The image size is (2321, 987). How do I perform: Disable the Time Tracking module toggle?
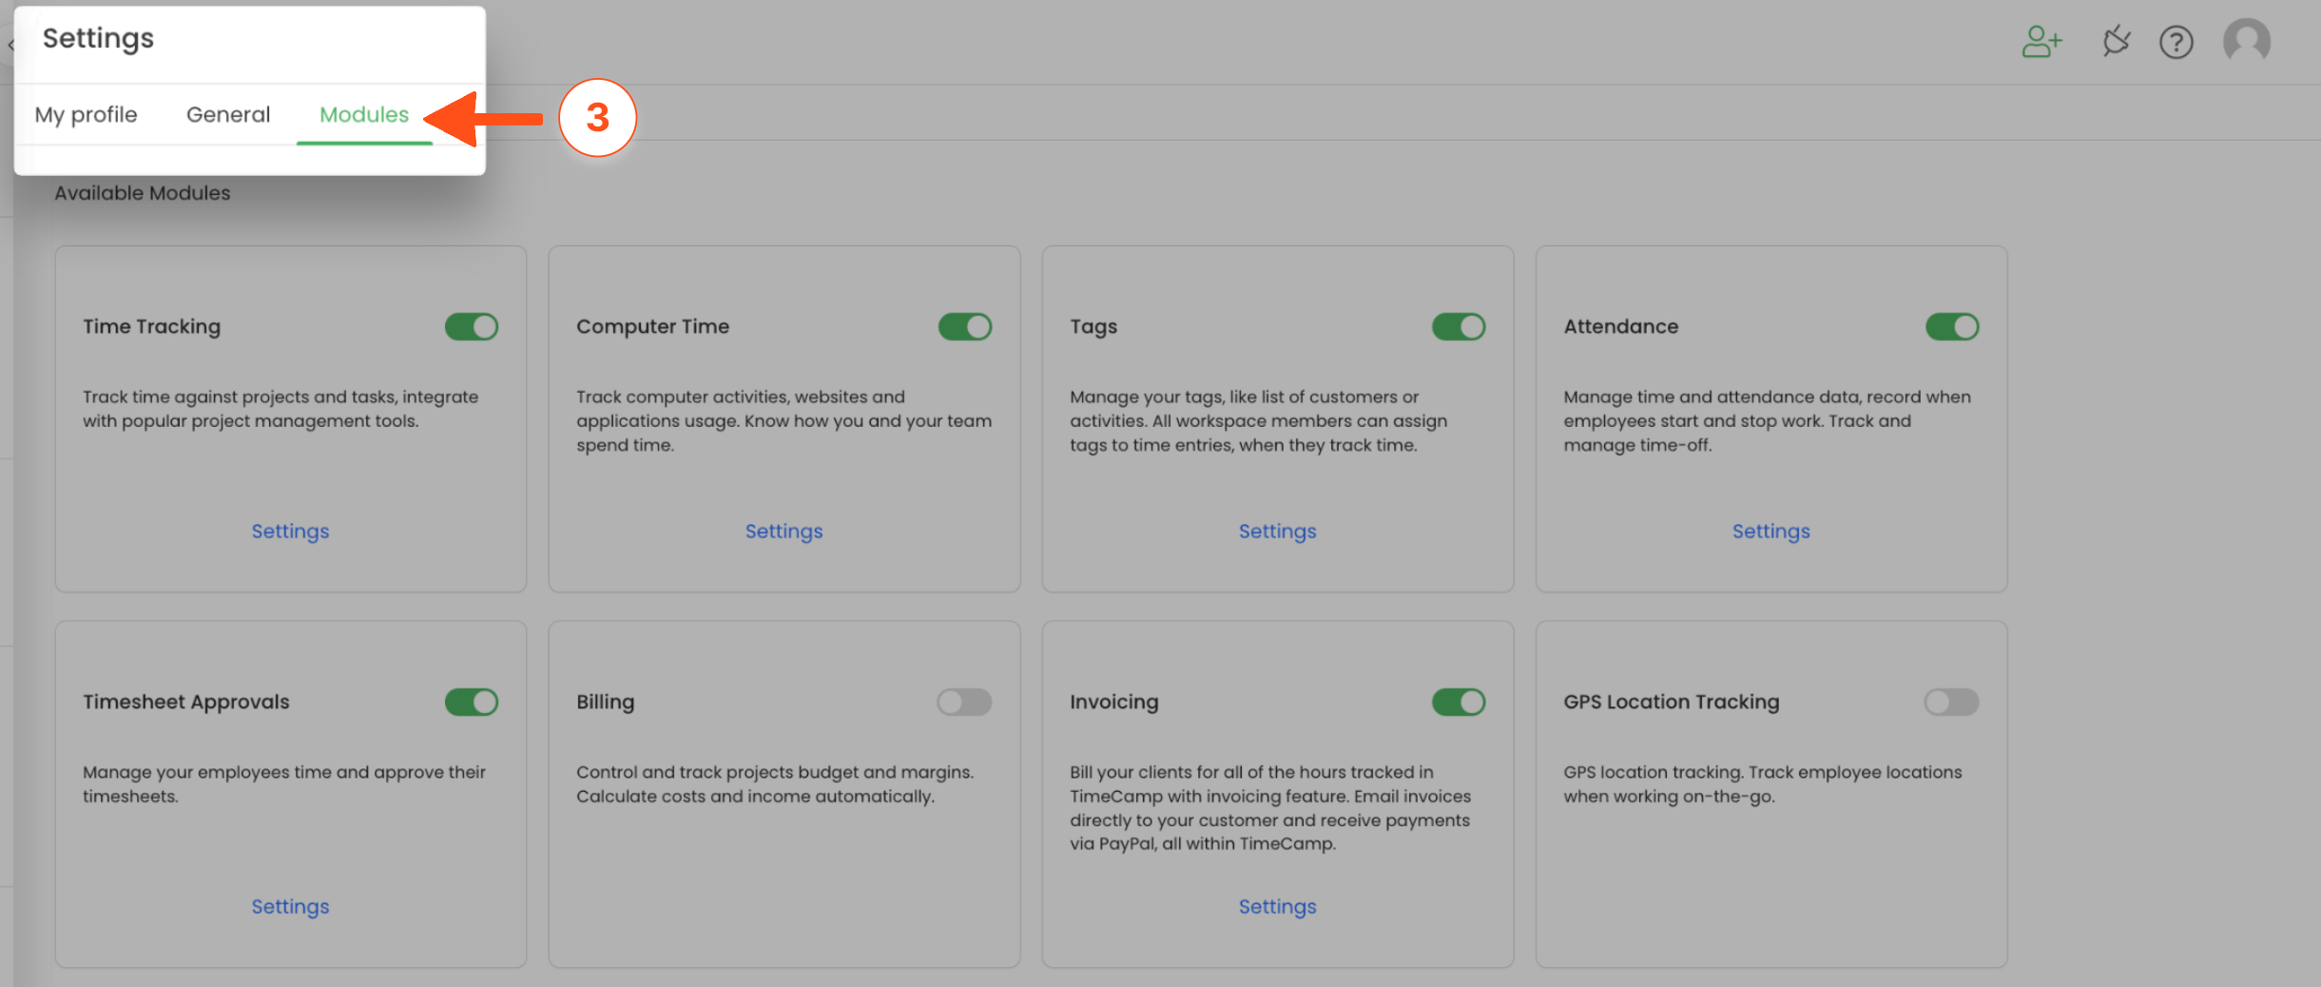472,327
